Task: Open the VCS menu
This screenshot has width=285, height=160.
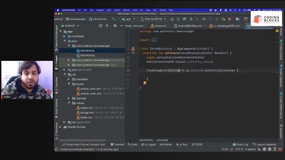Action: point(155,10)
